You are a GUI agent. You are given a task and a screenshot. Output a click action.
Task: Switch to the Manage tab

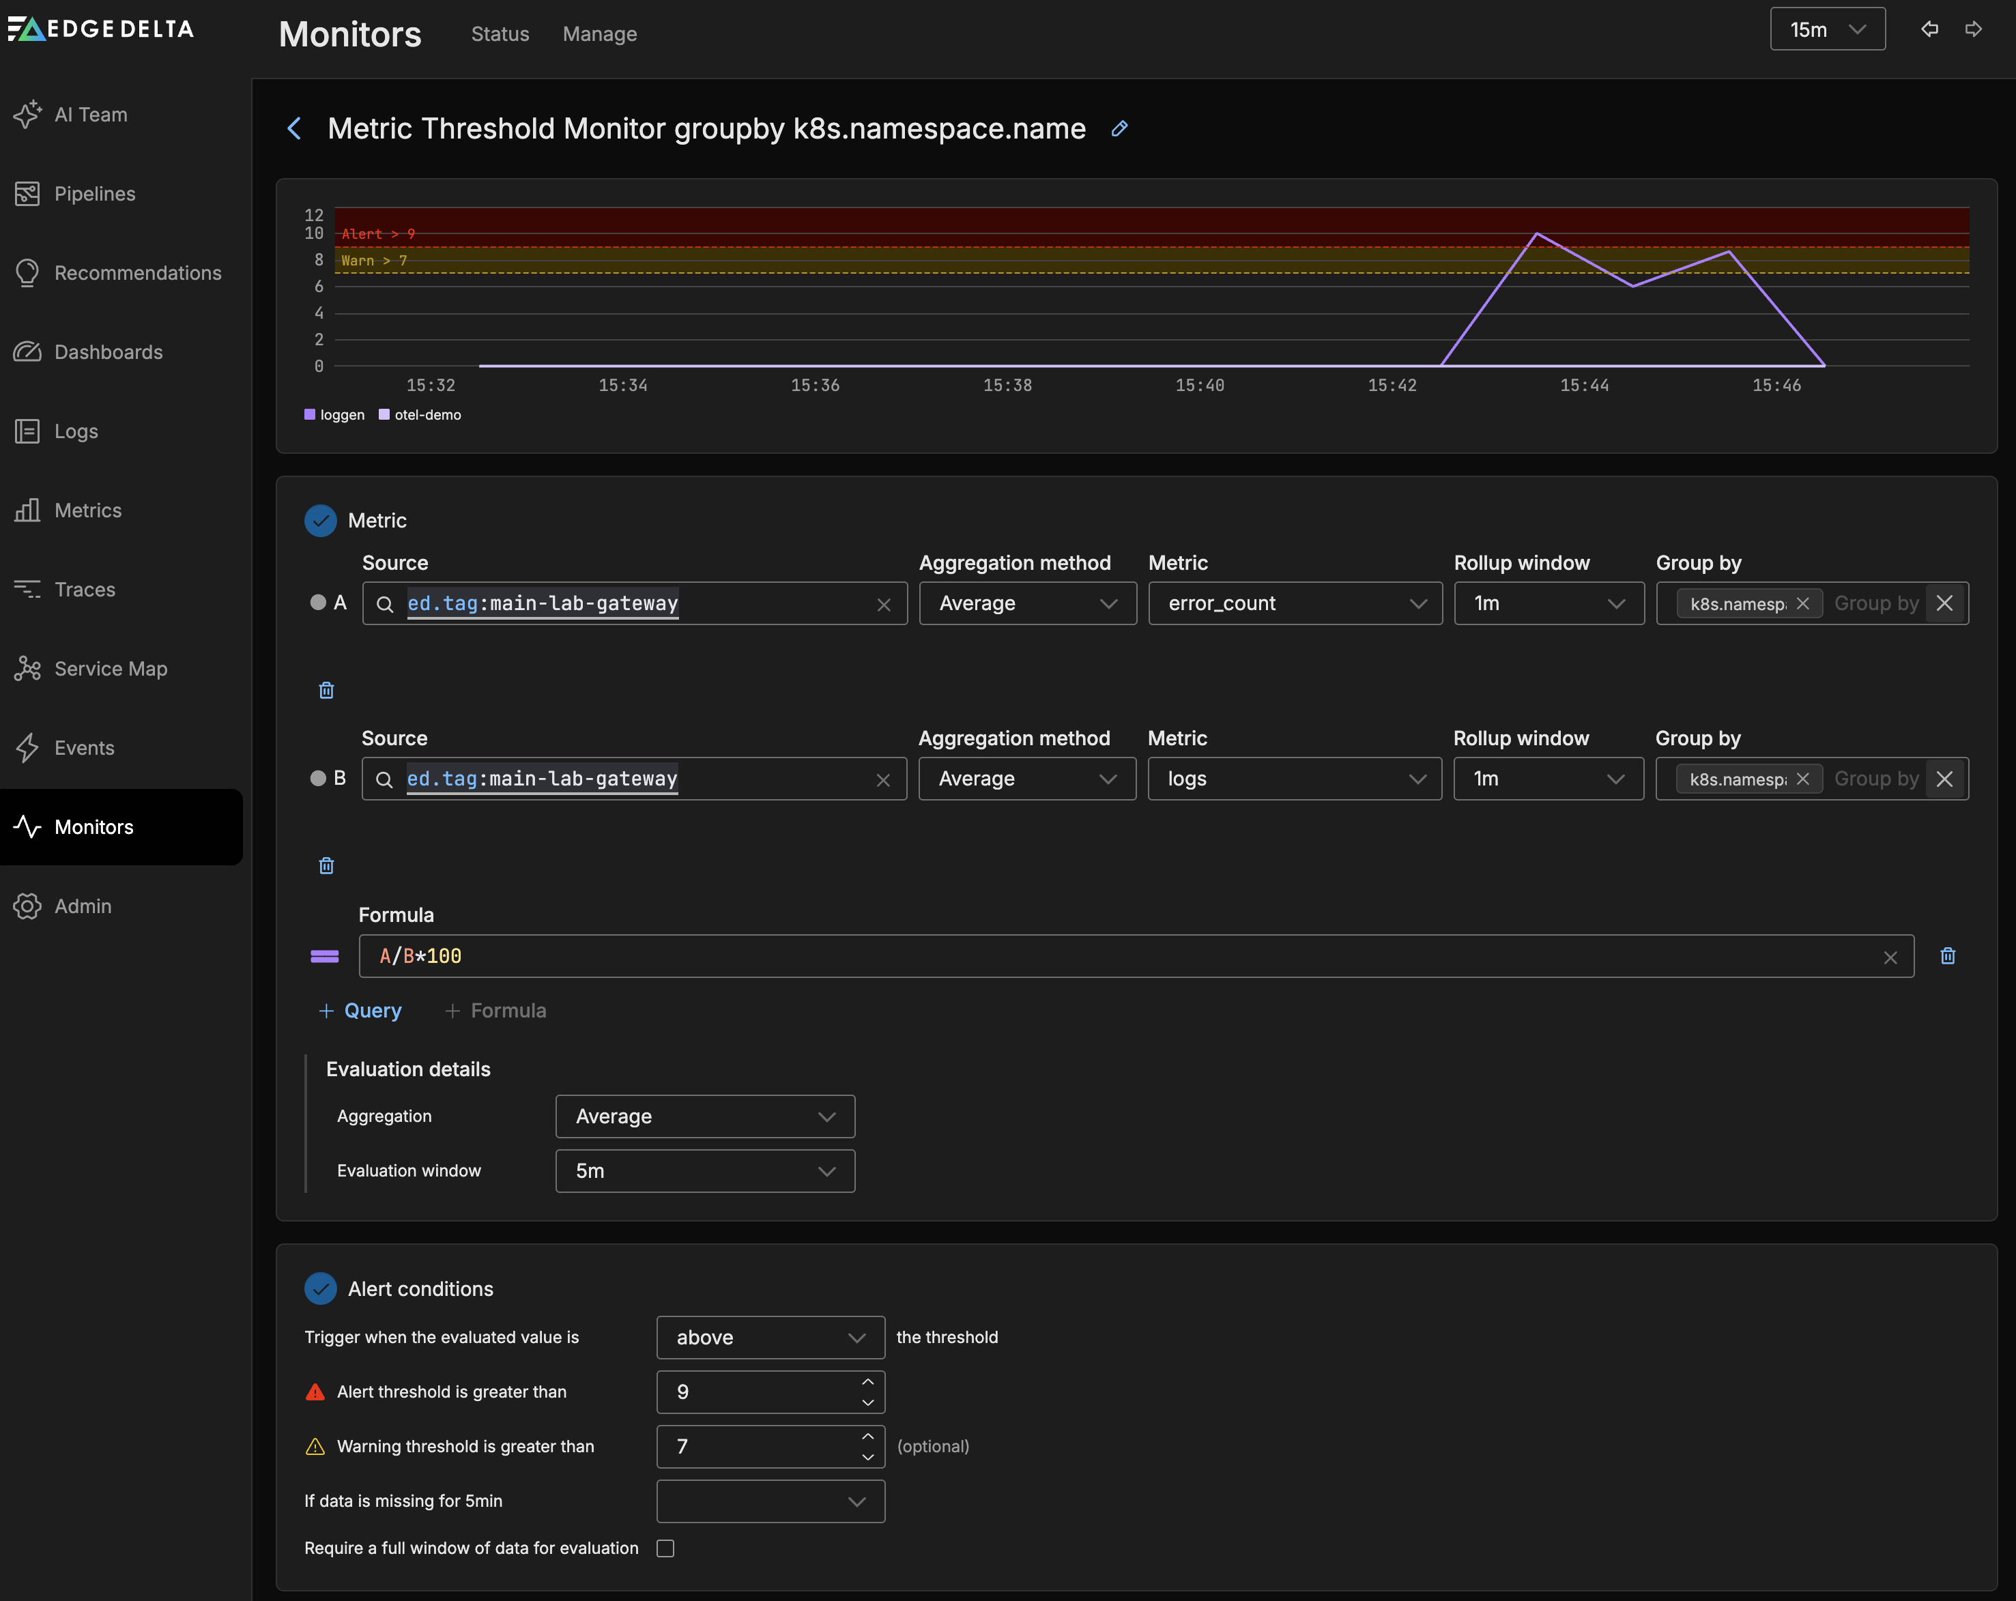(x=599, y=33)
